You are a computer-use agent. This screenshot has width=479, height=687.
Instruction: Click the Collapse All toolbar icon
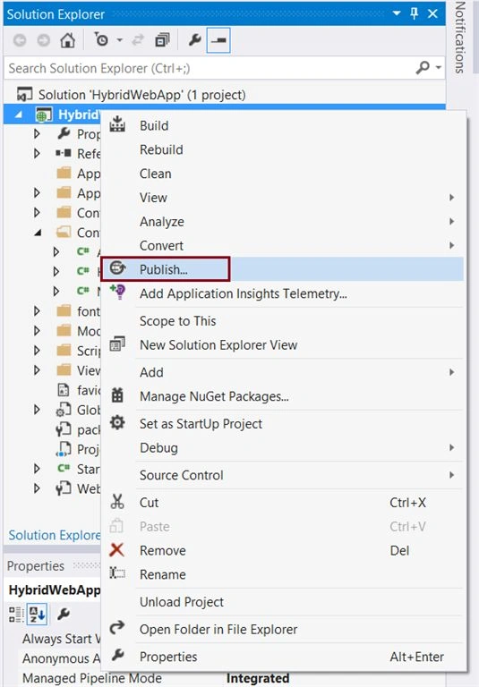pos(162,40)
